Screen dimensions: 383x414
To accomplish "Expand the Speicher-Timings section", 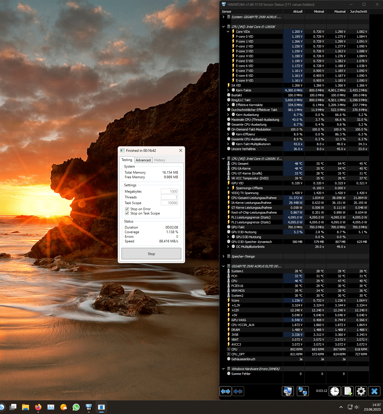I will tap(224, 256).
